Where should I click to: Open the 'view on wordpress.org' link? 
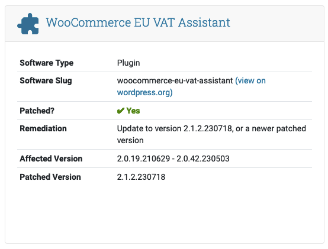click(191, 86)
